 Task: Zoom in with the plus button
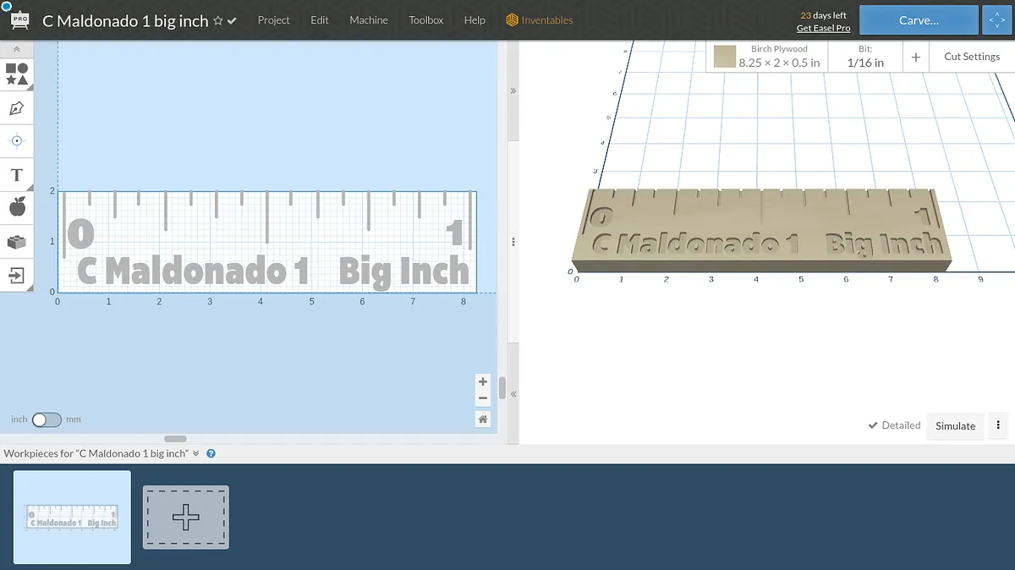point(483,381)
